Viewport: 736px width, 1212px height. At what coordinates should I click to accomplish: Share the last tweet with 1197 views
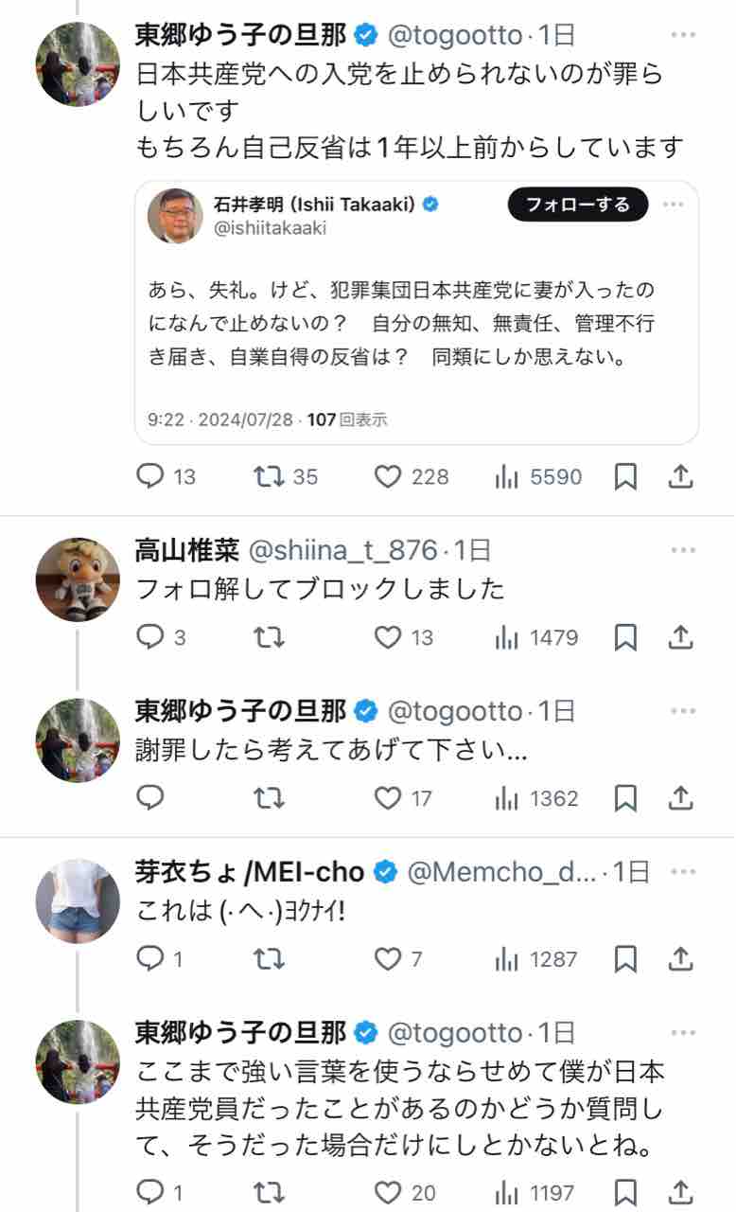(x=680, y=1192)
